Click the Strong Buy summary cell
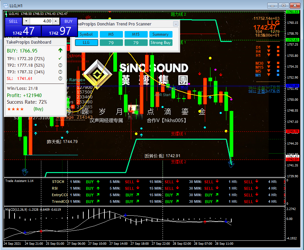 (x=161, y=43)
